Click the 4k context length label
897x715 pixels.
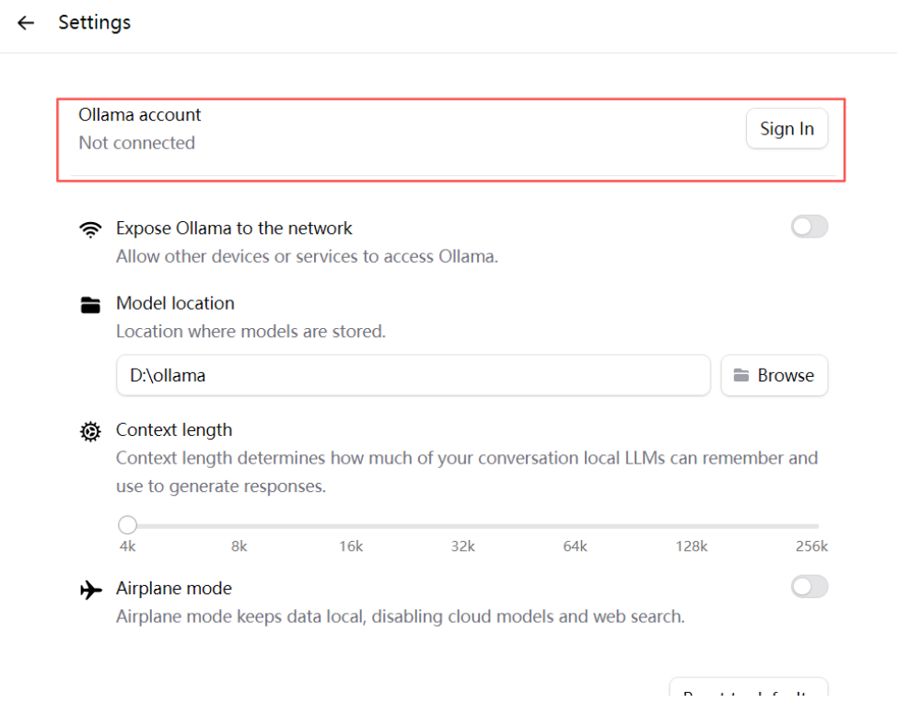[x=128, y=546]
